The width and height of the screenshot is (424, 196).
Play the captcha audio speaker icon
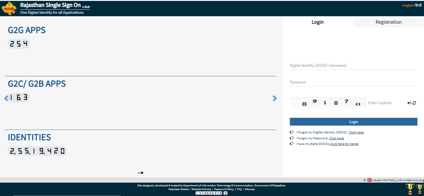pos(409,103)
